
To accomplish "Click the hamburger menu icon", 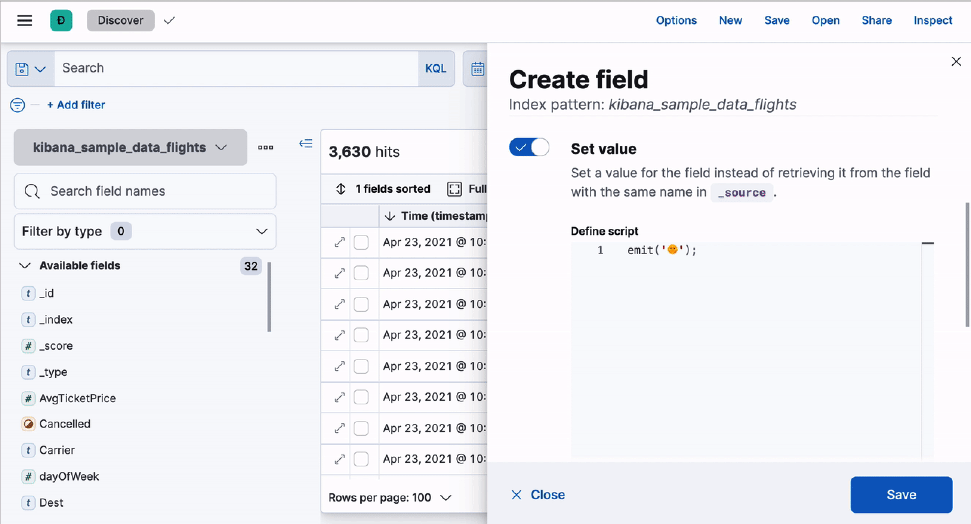I will point(25,20).
